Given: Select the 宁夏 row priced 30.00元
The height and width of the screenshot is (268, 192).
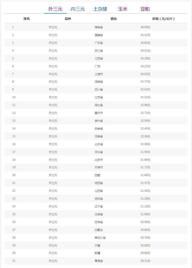Looking at the screenshot, I should point(96,245).
